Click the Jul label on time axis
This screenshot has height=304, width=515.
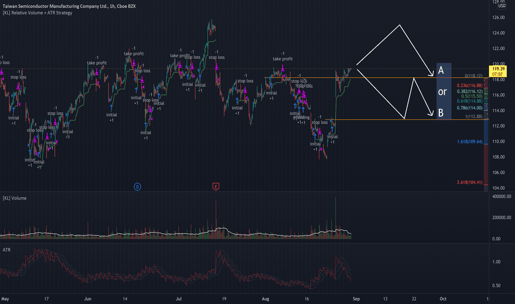click(x=178, y=299)
